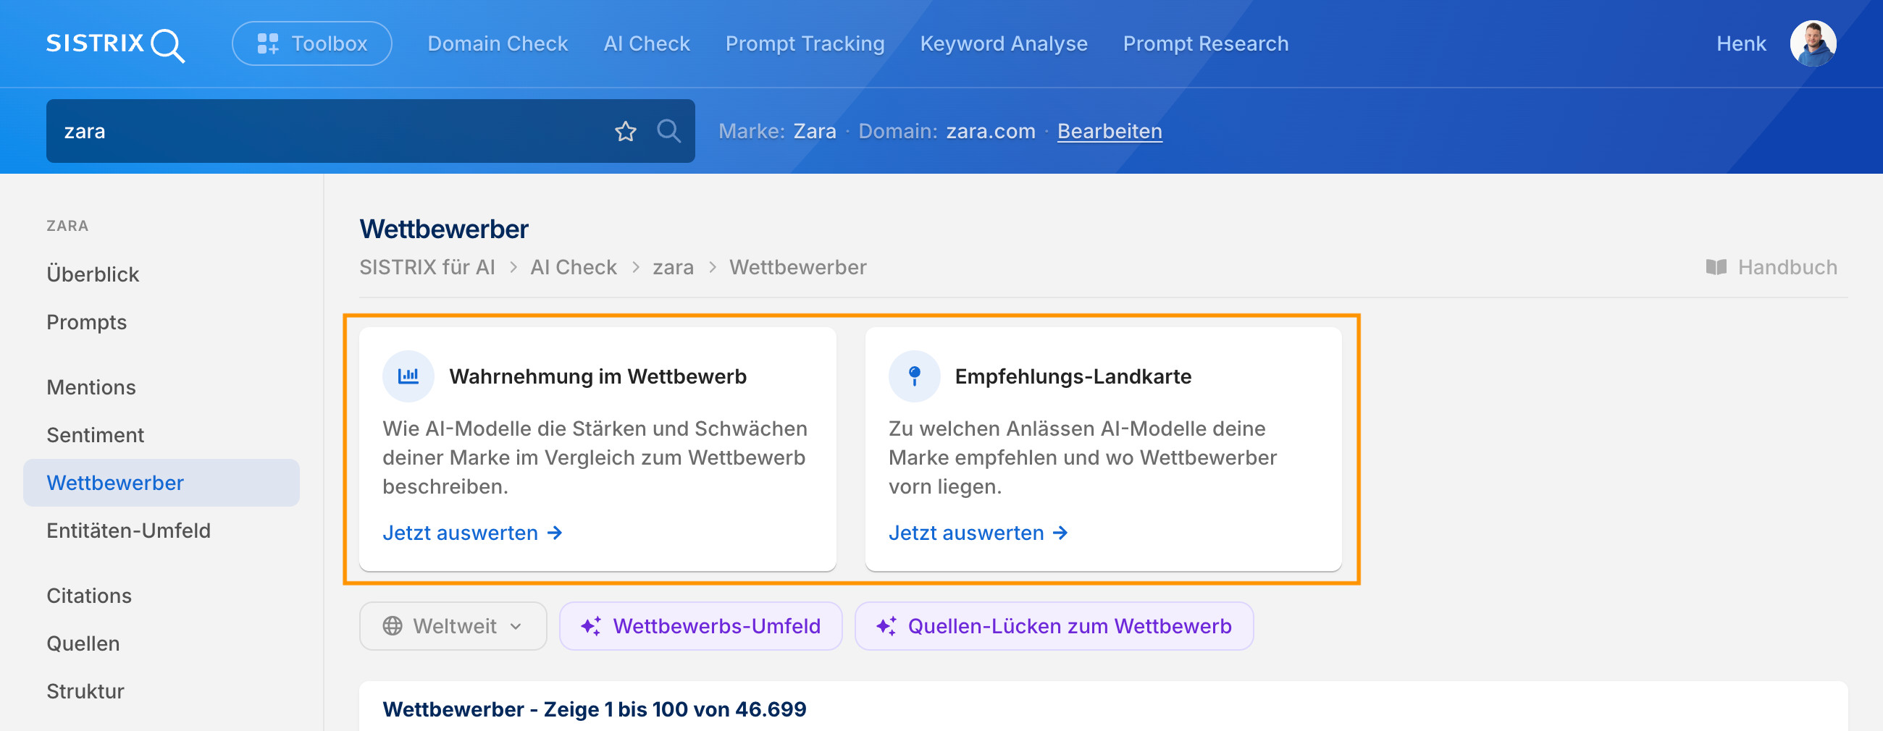This screenshot has width=1883, height=731.
Task: Click the table heading Zeige 1 bis 100
Action: pyautogui.click(x=595, y=709)
